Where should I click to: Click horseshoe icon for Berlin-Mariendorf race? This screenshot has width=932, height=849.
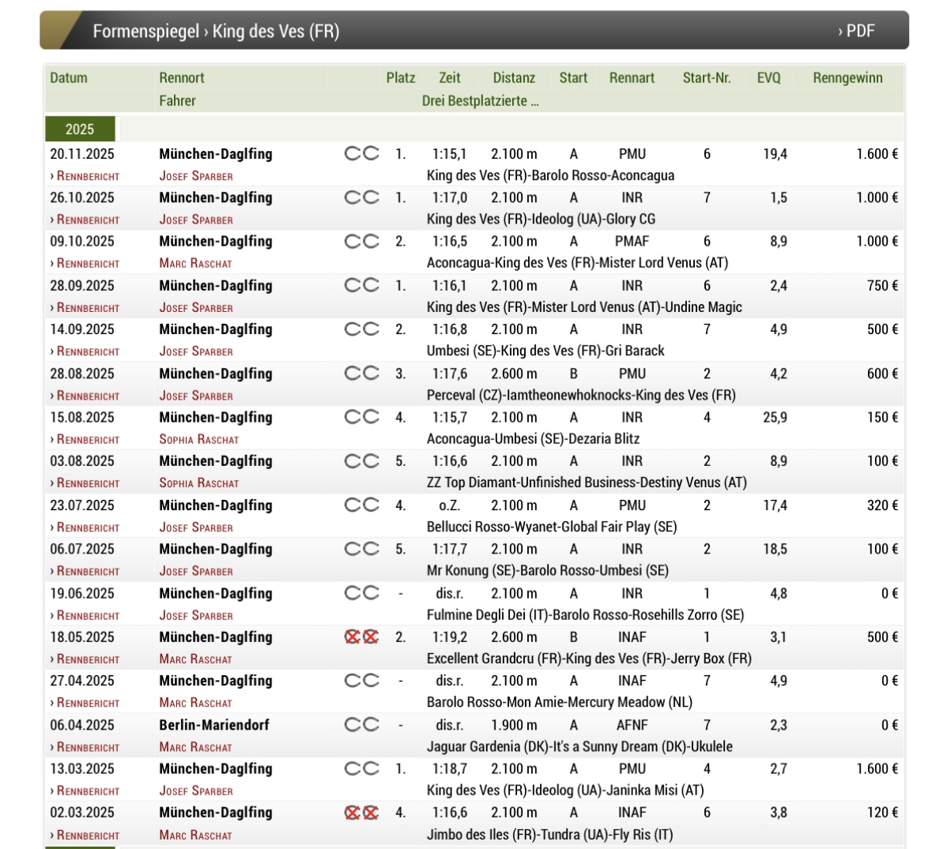point(361,724)
